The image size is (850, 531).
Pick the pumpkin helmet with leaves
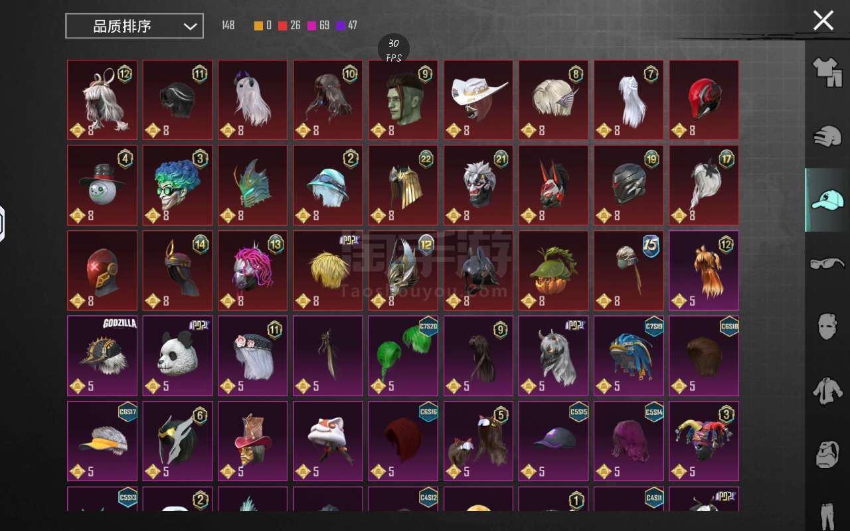[553, 270]
